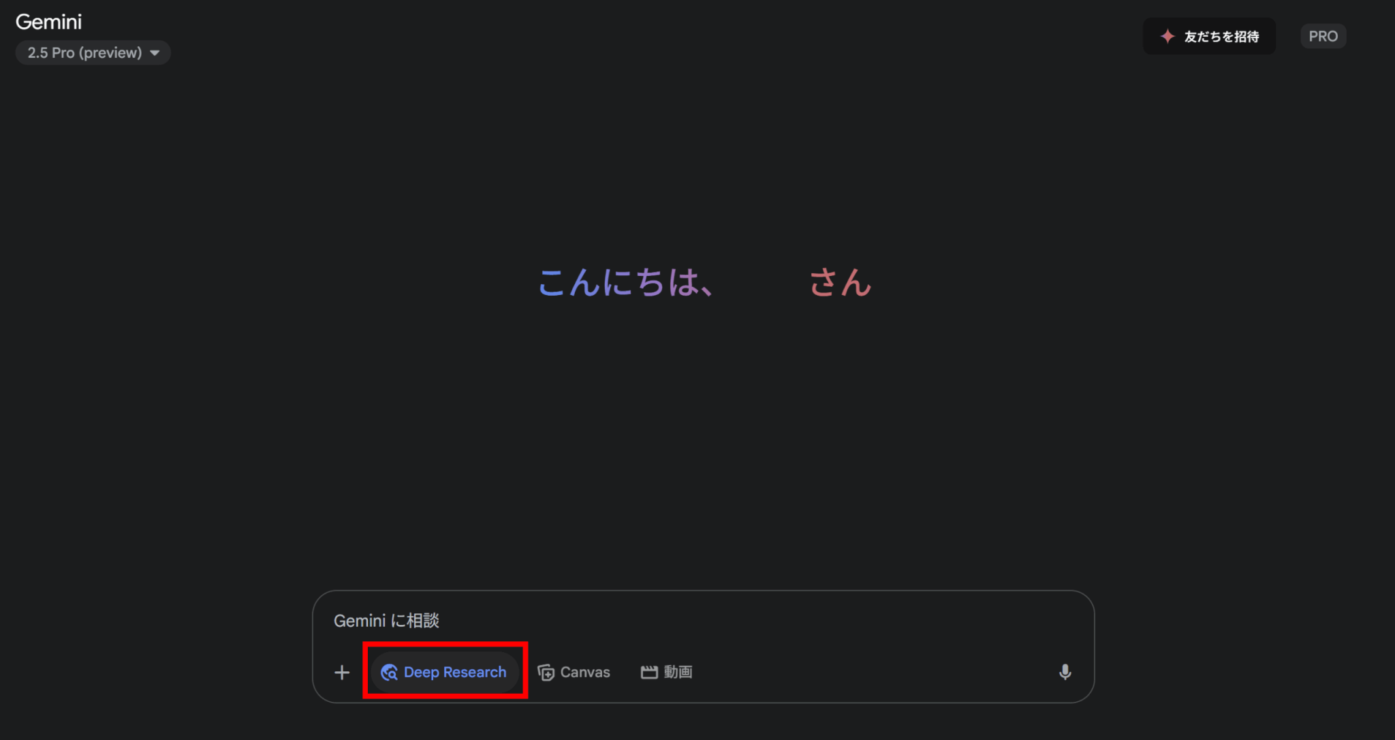The width and height of the screenshot is (1395, 740).
Task: Click the 動画 text label
Action: (x=678, y=673)
